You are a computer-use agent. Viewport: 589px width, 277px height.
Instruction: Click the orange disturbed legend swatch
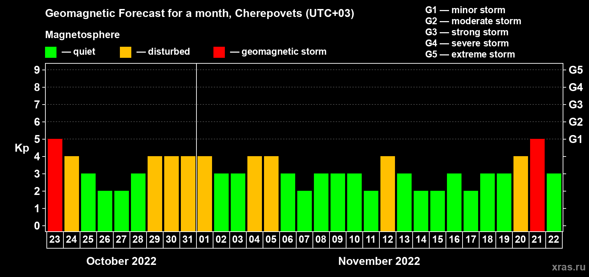pos(125,52)
